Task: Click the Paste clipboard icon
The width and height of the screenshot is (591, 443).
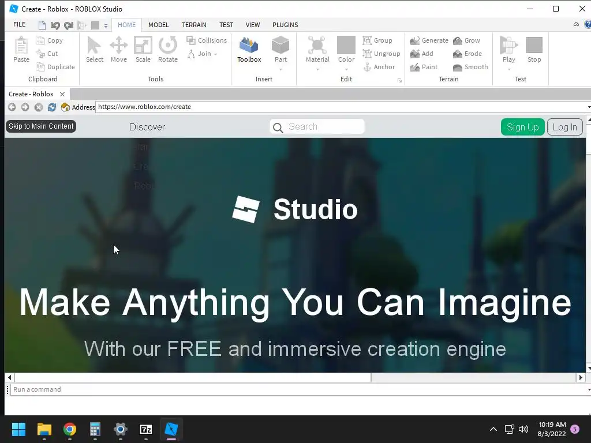Action: 21,46
